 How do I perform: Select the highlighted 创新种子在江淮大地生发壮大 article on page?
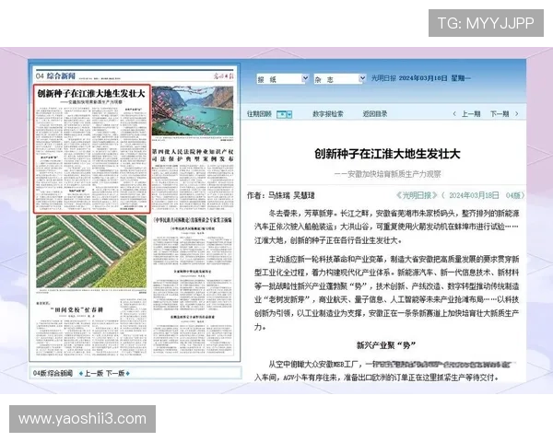point(91,149)
